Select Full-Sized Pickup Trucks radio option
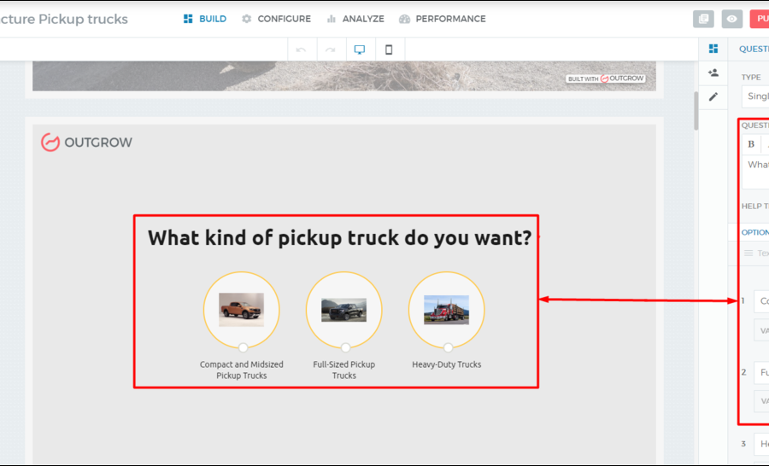Screen dimensions: 769x466 tap(345, 347)
